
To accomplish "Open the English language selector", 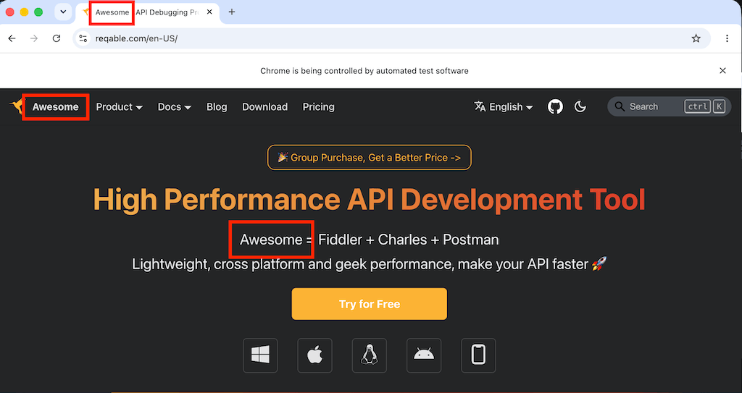I will tap(504, 107).
